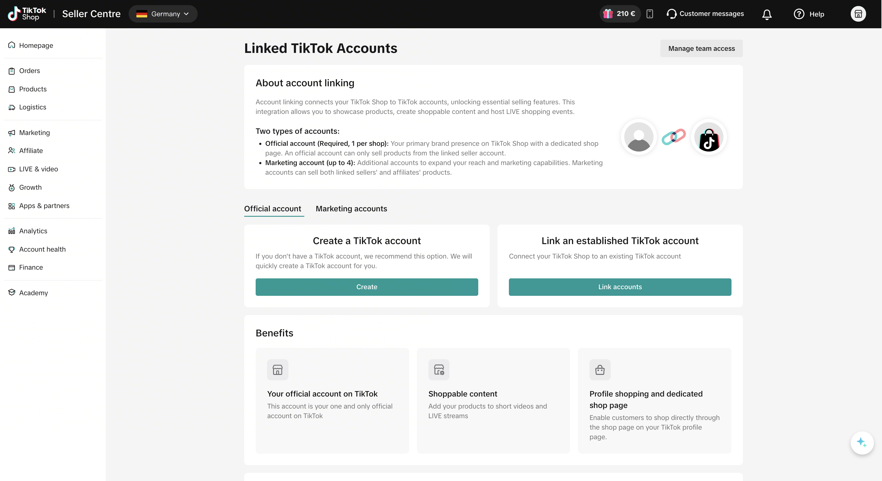Click Create to make a TikTok account
This screenshot has height=481, width=882.
pyautogui.click(x=367, y=287)
